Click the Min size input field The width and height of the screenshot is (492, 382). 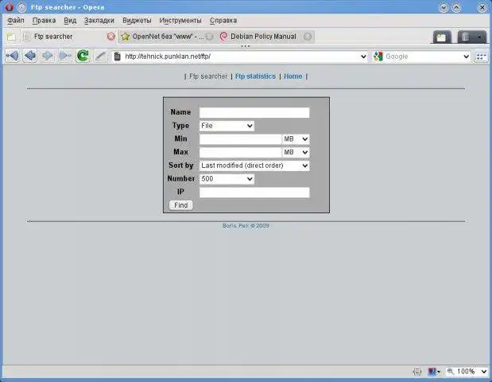click(241, 138)
